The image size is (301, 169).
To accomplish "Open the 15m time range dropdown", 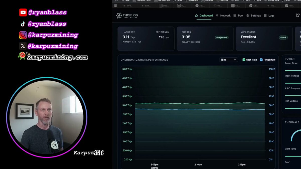I will point(228,60).
